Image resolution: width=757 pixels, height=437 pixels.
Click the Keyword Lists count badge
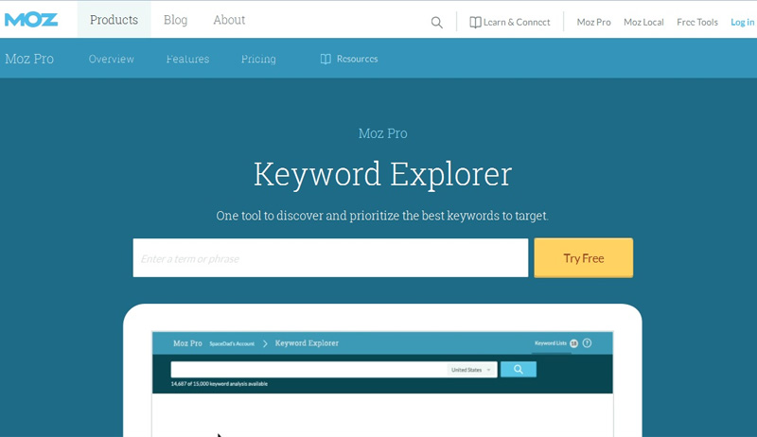point(573,342)
